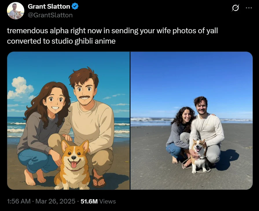Click the Grant Slatton display name
Image resolution: width=259 pixels, height=211 pixels.
click(49, 6)
